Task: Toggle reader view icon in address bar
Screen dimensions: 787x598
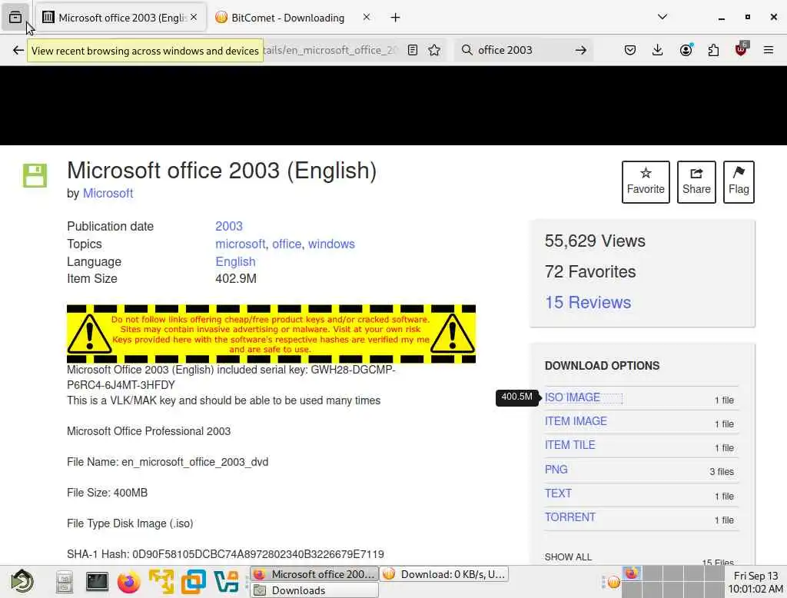Action: [413, 50]
